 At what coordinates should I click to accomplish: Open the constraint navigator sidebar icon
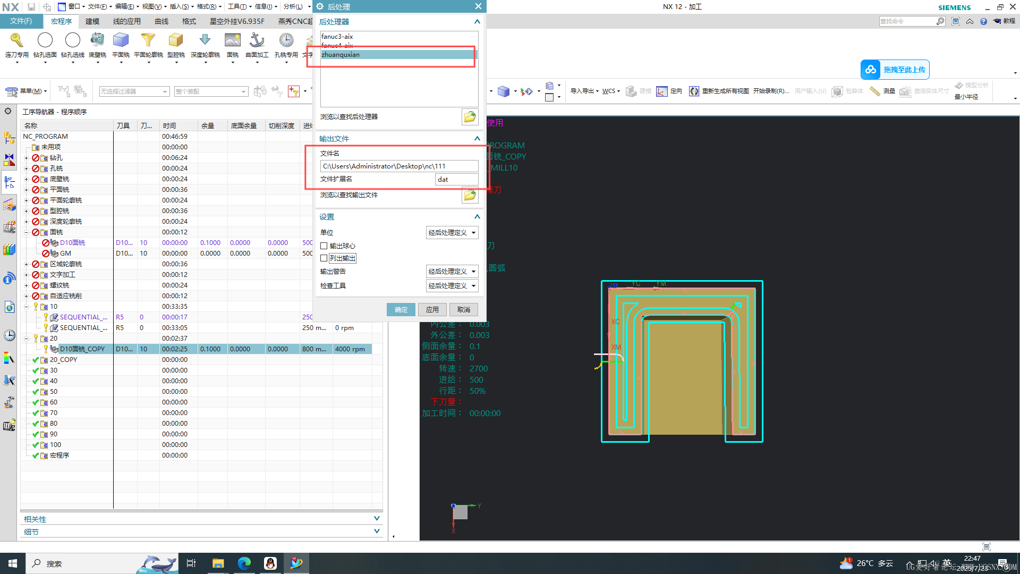tap(9, 159)
